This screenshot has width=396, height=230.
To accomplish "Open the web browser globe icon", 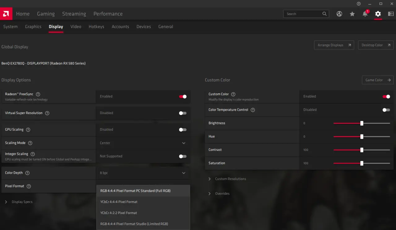I will click(339, 14).
